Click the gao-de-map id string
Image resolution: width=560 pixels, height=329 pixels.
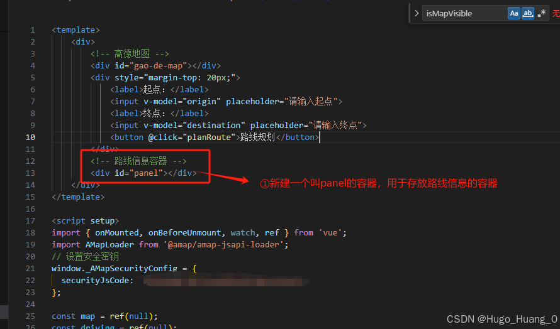tap(158, 65)
